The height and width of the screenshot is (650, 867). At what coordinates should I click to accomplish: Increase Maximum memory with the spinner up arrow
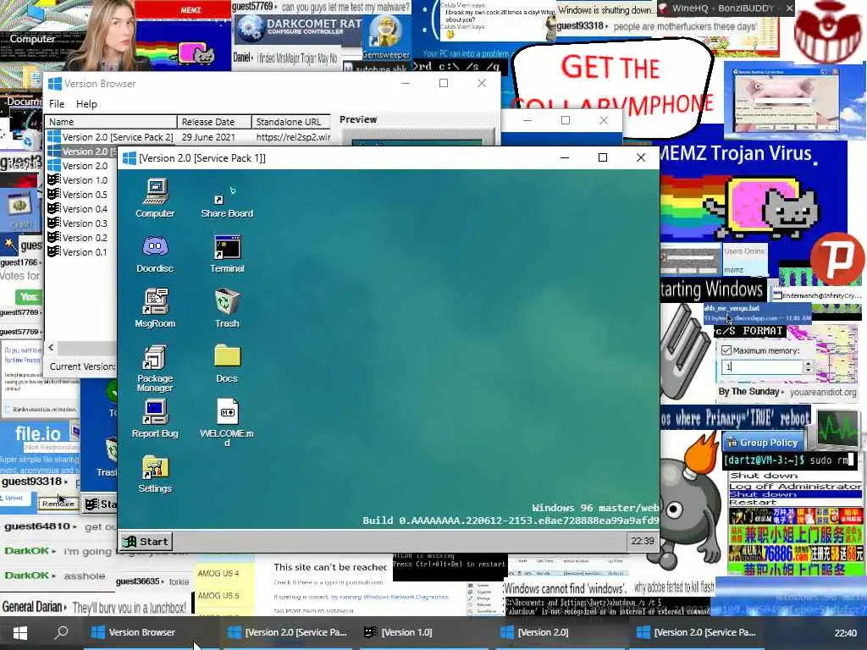[x=808, y=363]
